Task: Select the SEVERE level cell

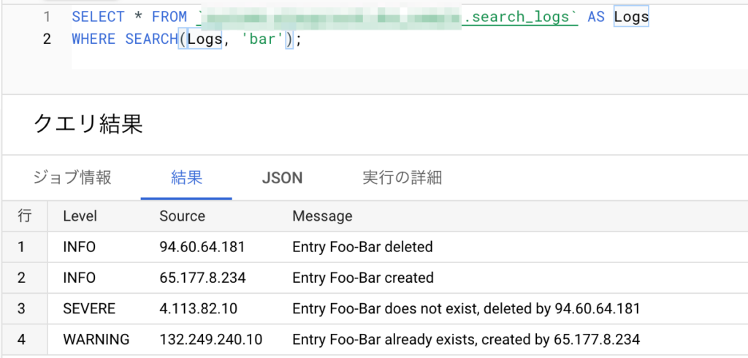Action: tap(89, 309)
